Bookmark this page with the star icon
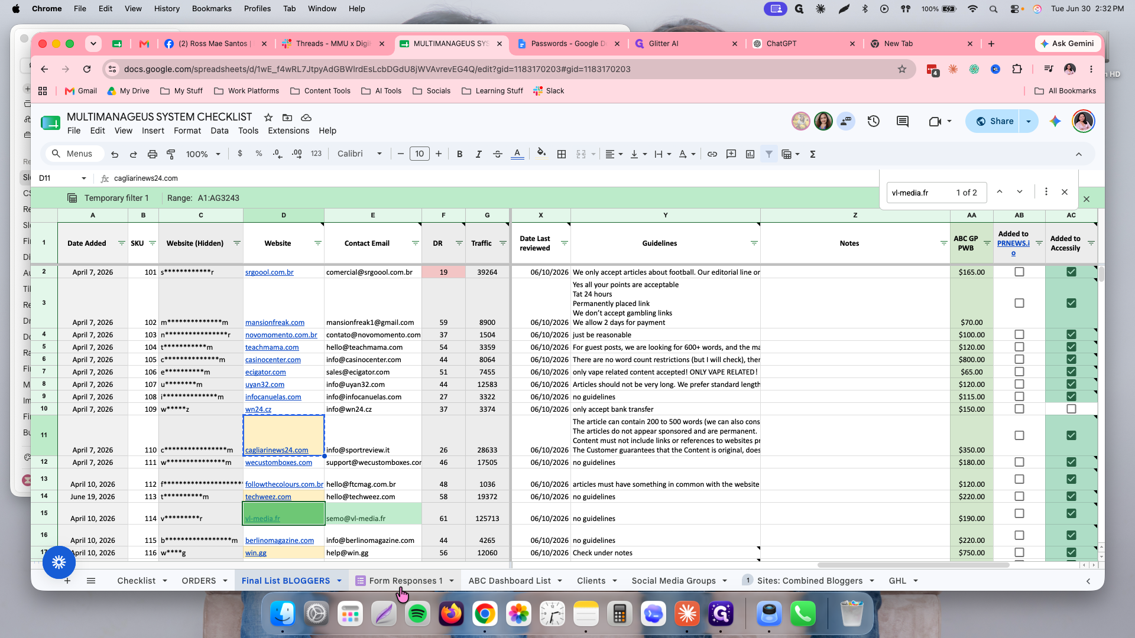Image resolution: width=1135 pixels, height=638 pixels. tap(902, 69)
